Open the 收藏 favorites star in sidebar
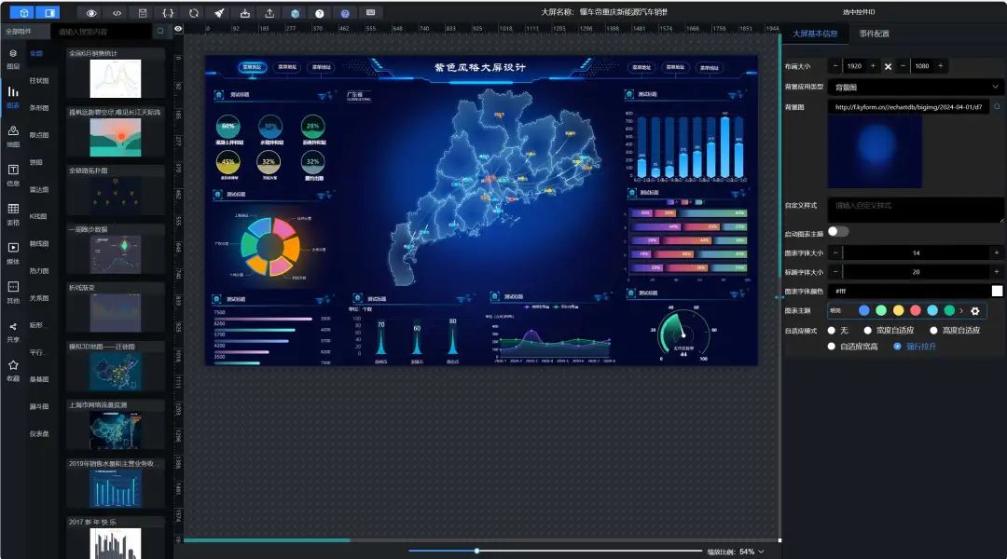 click(13, 370)
